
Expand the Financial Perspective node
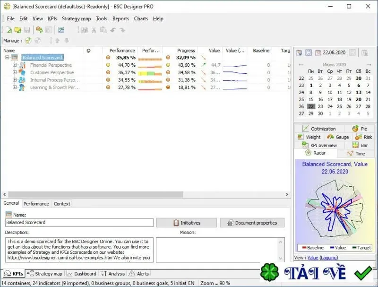15,65
